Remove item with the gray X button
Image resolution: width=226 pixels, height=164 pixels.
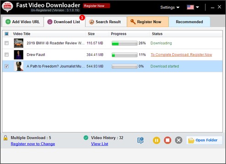(x=179, y=140)
